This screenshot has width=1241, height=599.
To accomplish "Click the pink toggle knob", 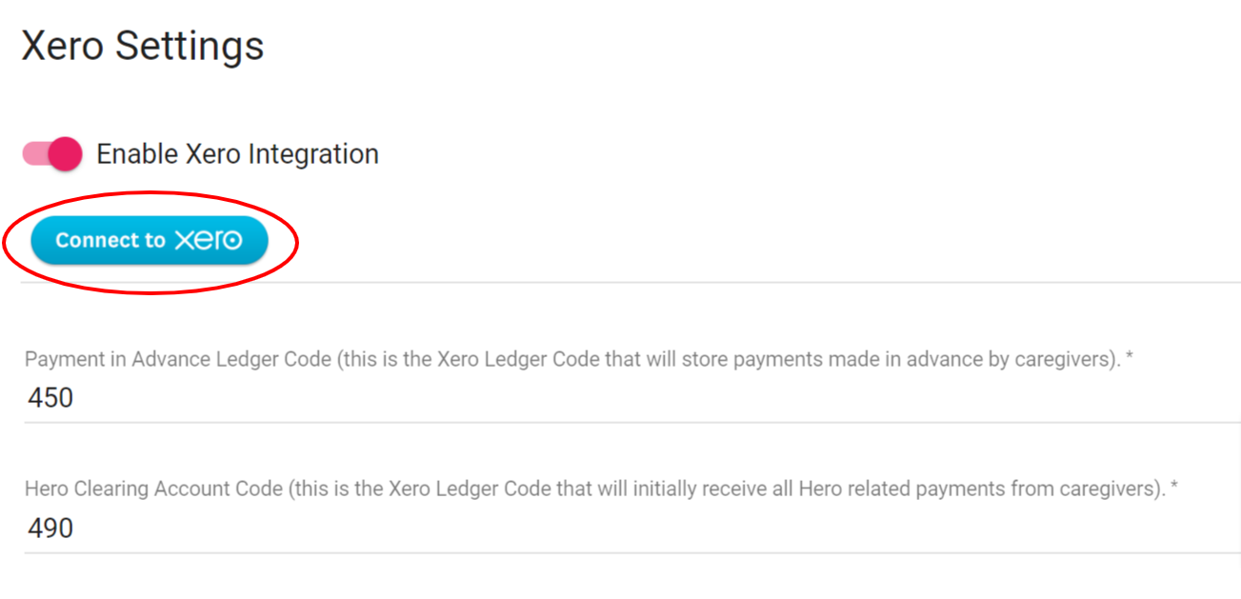I will tap(65, 154).
